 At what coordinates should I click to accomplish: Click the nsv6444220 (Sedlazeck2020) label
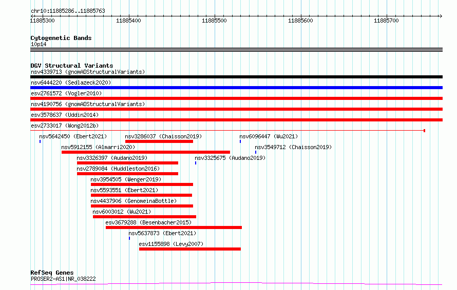[x=71, y=82]
